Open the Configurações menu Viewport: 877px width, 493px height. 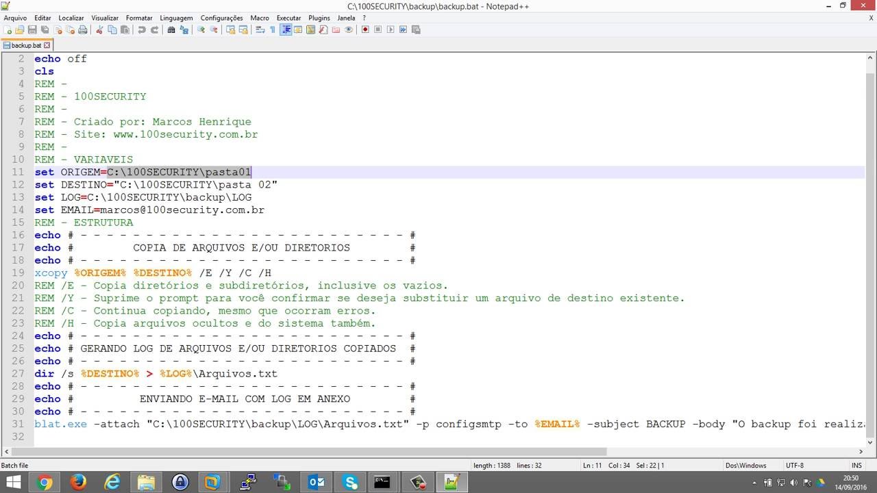click(221, 18)
